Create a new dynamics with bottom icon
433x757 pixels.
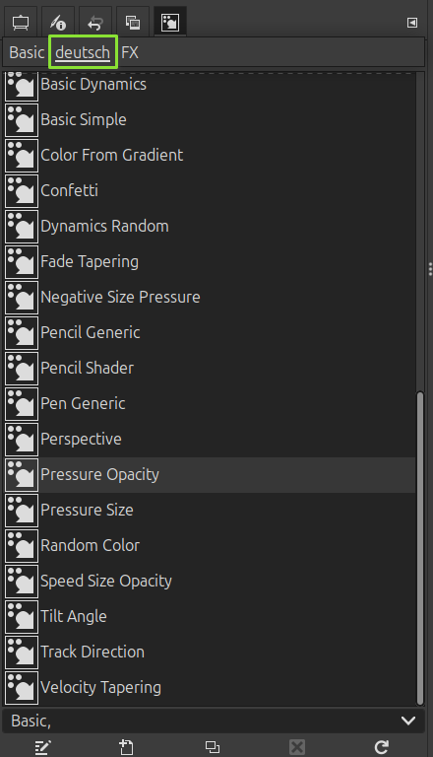126,747
